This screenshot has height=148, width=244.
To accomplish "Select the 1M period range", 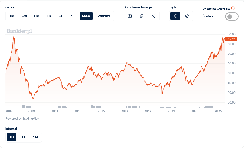I will pyautogui.click(x=12, y=16).
